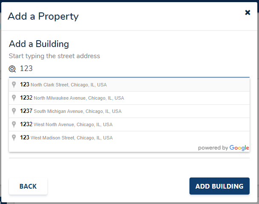Click the street address input field
259x204 pixels.
pos(132,68)
